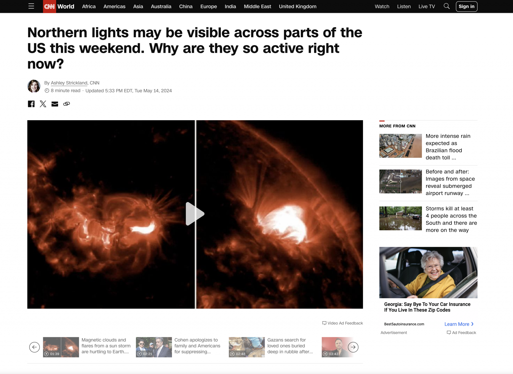Open the Europe section
The image size is (513, 374).
tap(208, 6)
